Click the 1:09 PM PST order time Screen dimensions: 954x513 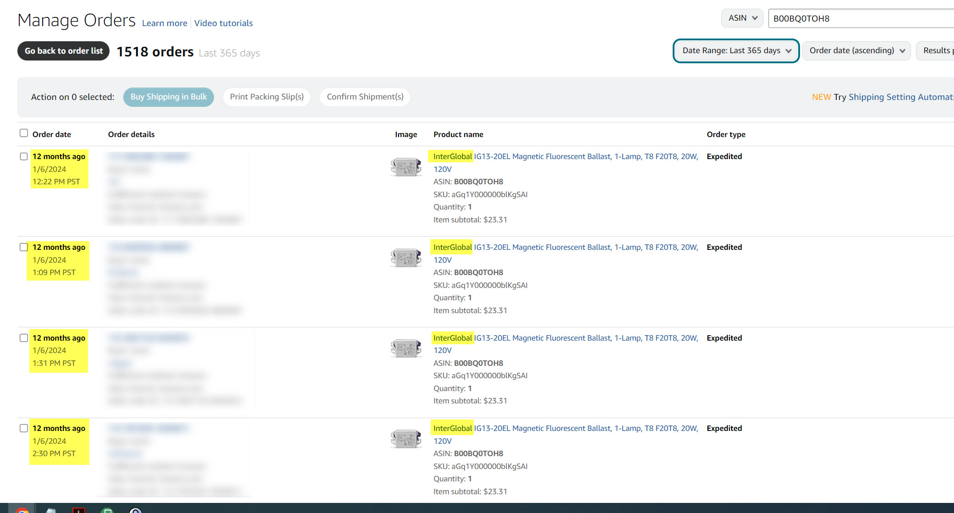54,272
